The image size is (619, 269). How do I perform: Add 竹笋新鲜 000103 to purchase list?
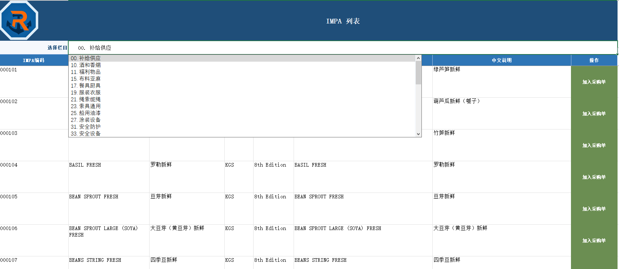[594, 145]
